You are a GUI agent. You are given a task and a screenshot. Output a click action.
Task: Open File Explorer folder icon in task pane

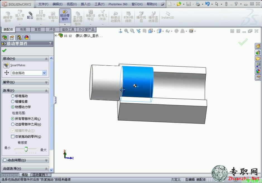(x=258, y=58)
